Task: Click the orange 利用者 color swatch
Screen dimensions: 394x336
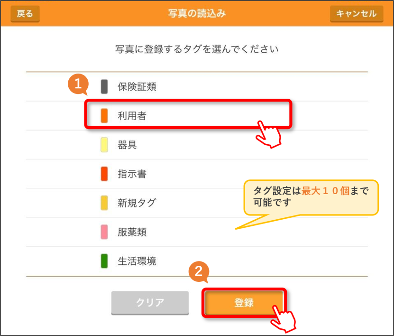Action: click(x=104, y=116)
